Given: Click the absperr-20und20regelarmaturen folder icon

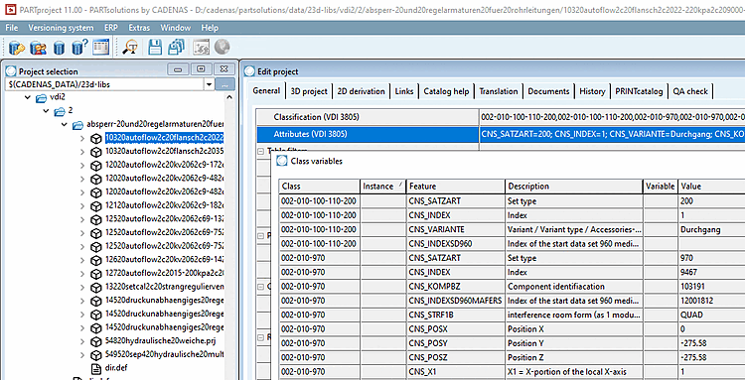Looking at the screenshot, I should pos(77,125).
